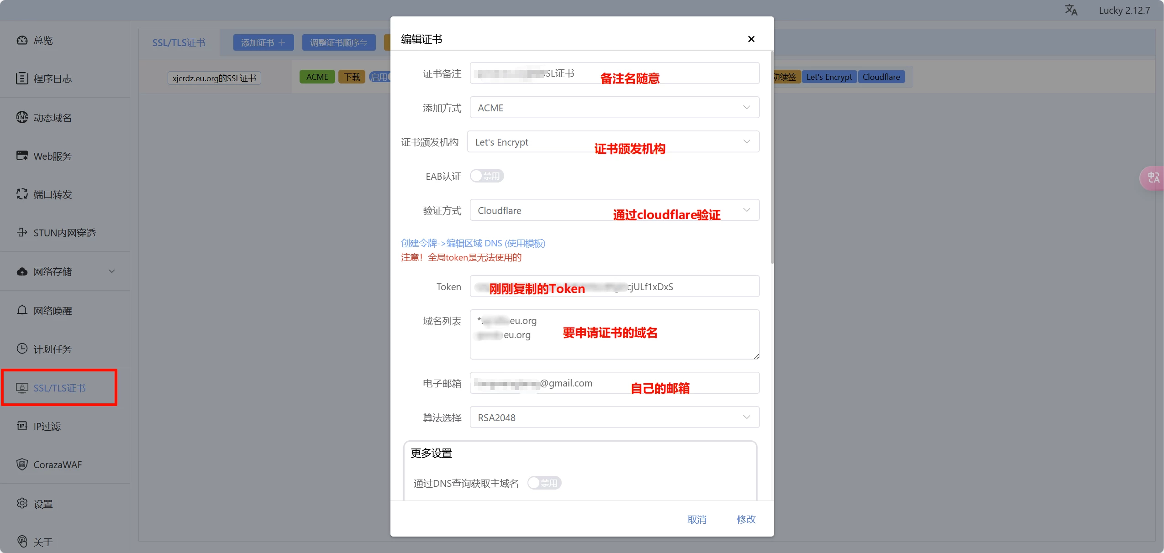Screen dimensions: 1164x553
Task: Click the 创建令牌 DNS template link
Action: (473, 243)
